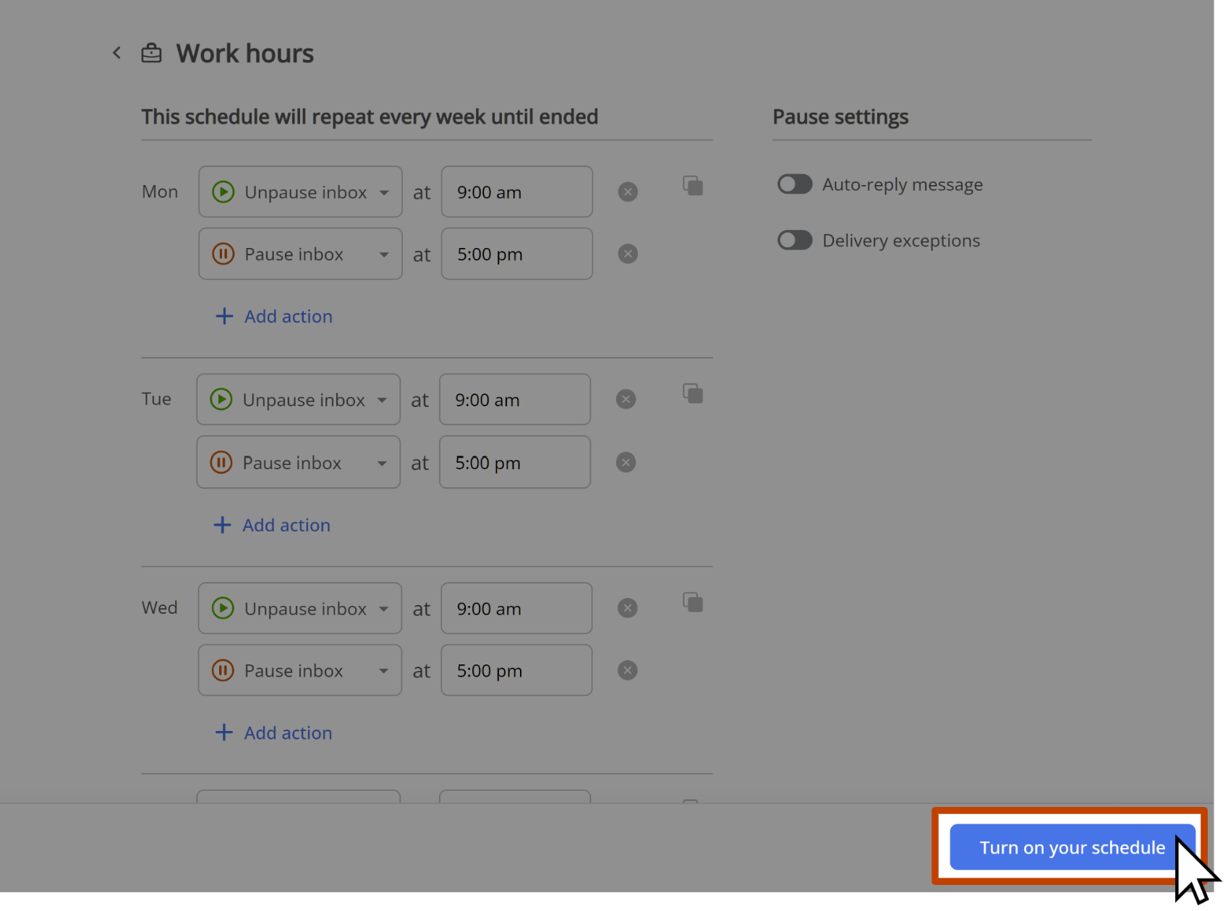Remove Monday's 5:00 pm Pause inbox action
This screenshot has width=1228, height=911.
click(628, 254)
